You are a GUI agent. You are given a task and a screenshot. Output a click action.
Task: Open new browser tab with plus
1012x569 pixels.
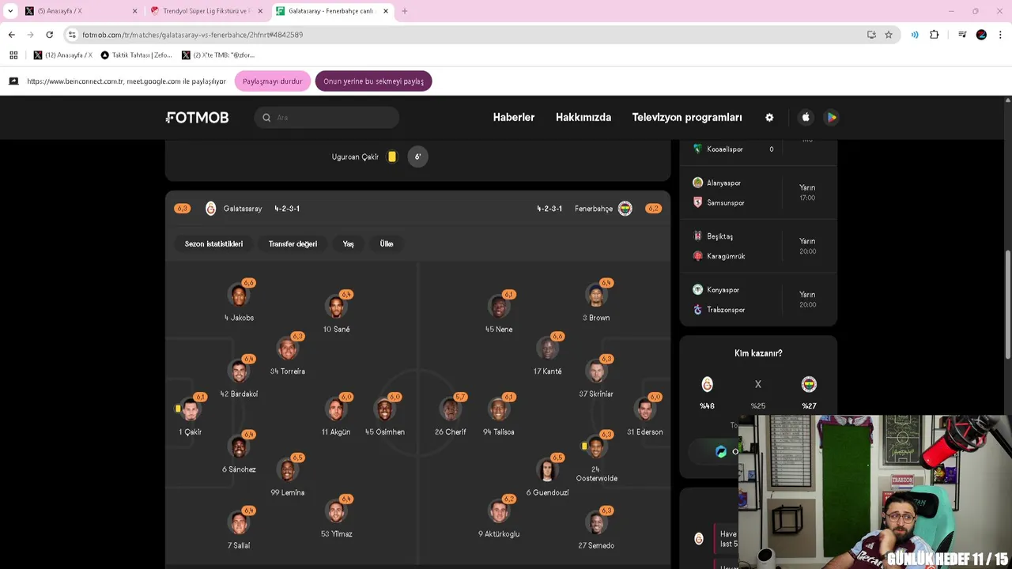405,11
